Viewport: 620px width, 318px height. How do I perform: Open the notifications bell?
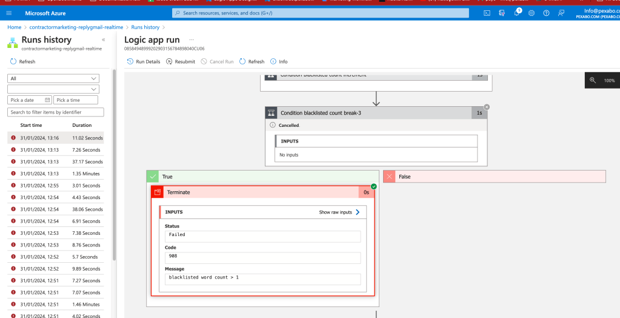pyautogui.click(x=517, y=13)
